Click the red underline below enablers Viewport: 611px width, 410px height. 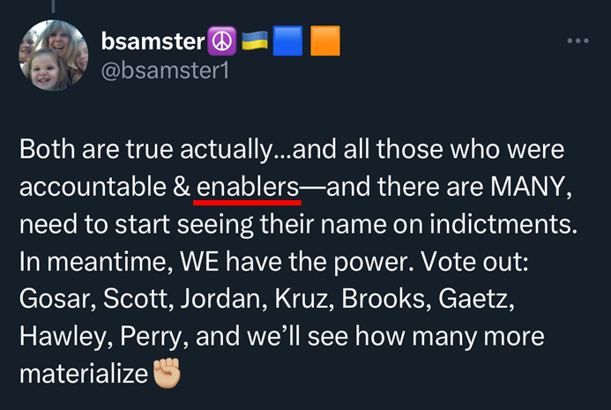[x=247, y=202]
